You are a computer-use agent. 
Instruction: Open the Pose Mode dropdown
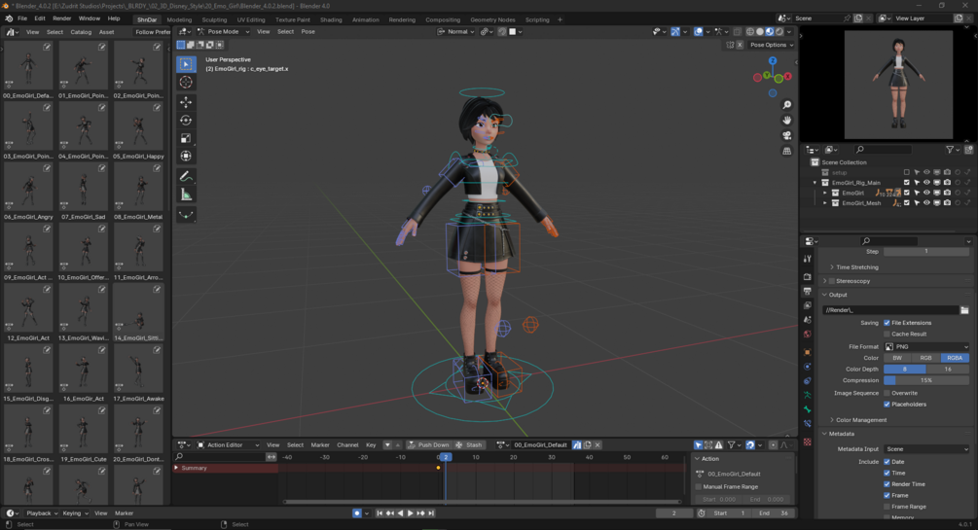coord(223,32)
